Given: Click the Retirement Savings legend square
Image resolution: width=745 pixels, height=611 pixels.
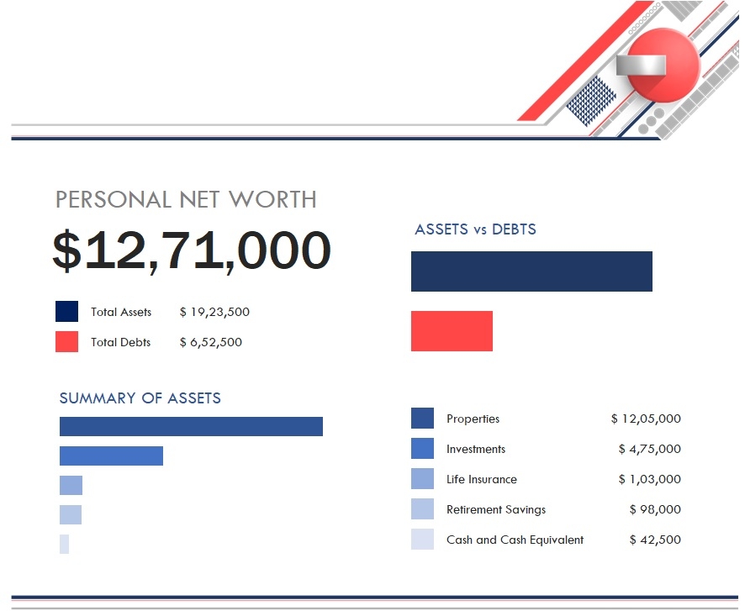Looking at the screenshot, I should pos(421,509).
